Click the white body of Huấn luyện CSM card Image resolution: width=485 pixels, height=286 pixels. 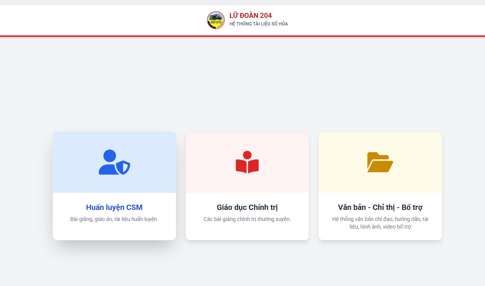[x=114, y=232]
